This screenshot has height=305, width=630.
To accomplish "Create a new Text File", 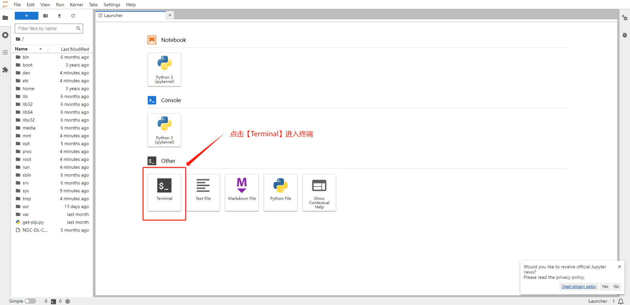I will click(x=203, y=192).
